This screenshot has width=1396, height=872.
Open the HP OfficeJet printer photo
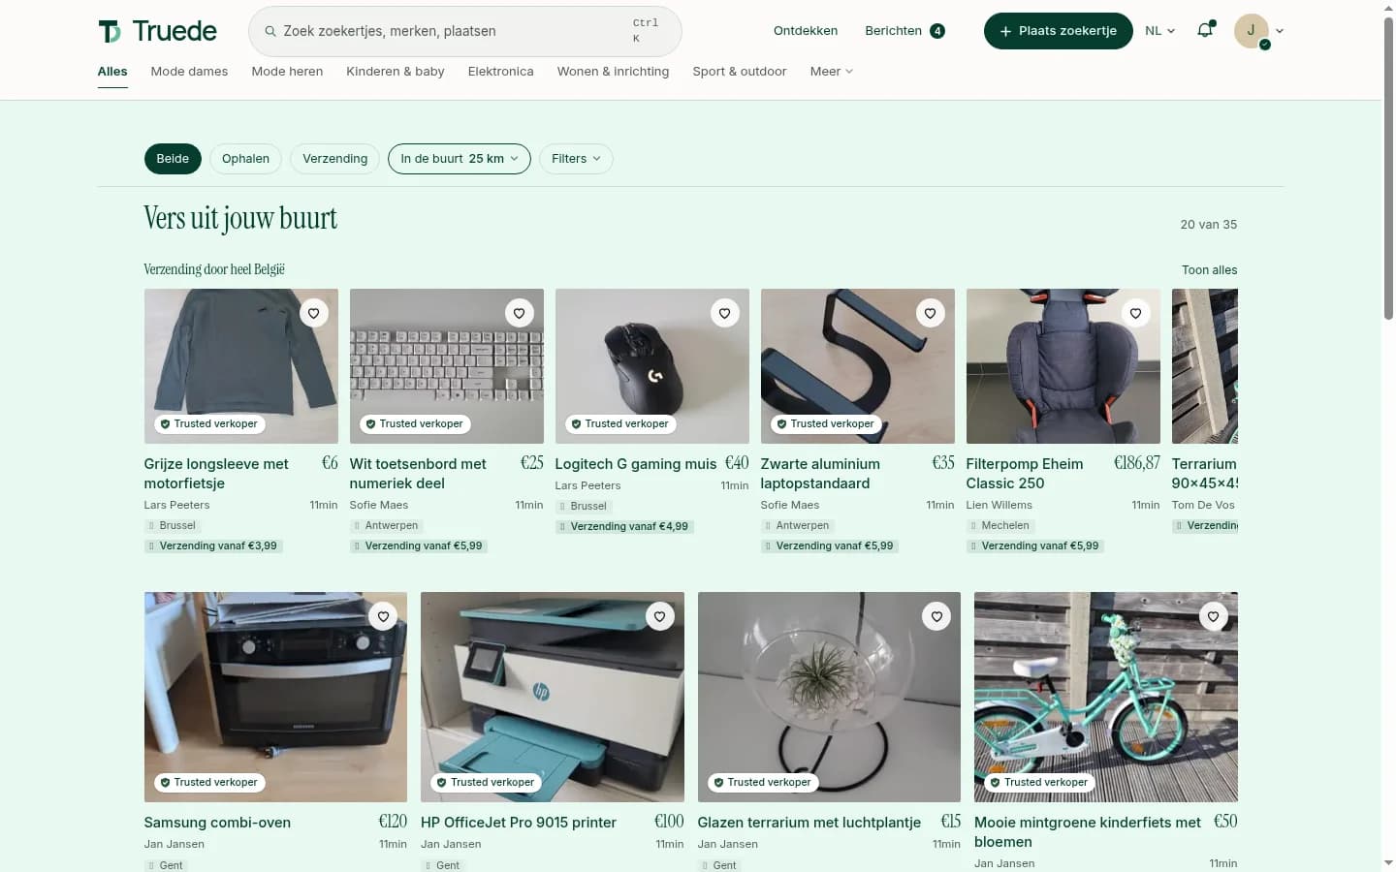coord(553,697)
